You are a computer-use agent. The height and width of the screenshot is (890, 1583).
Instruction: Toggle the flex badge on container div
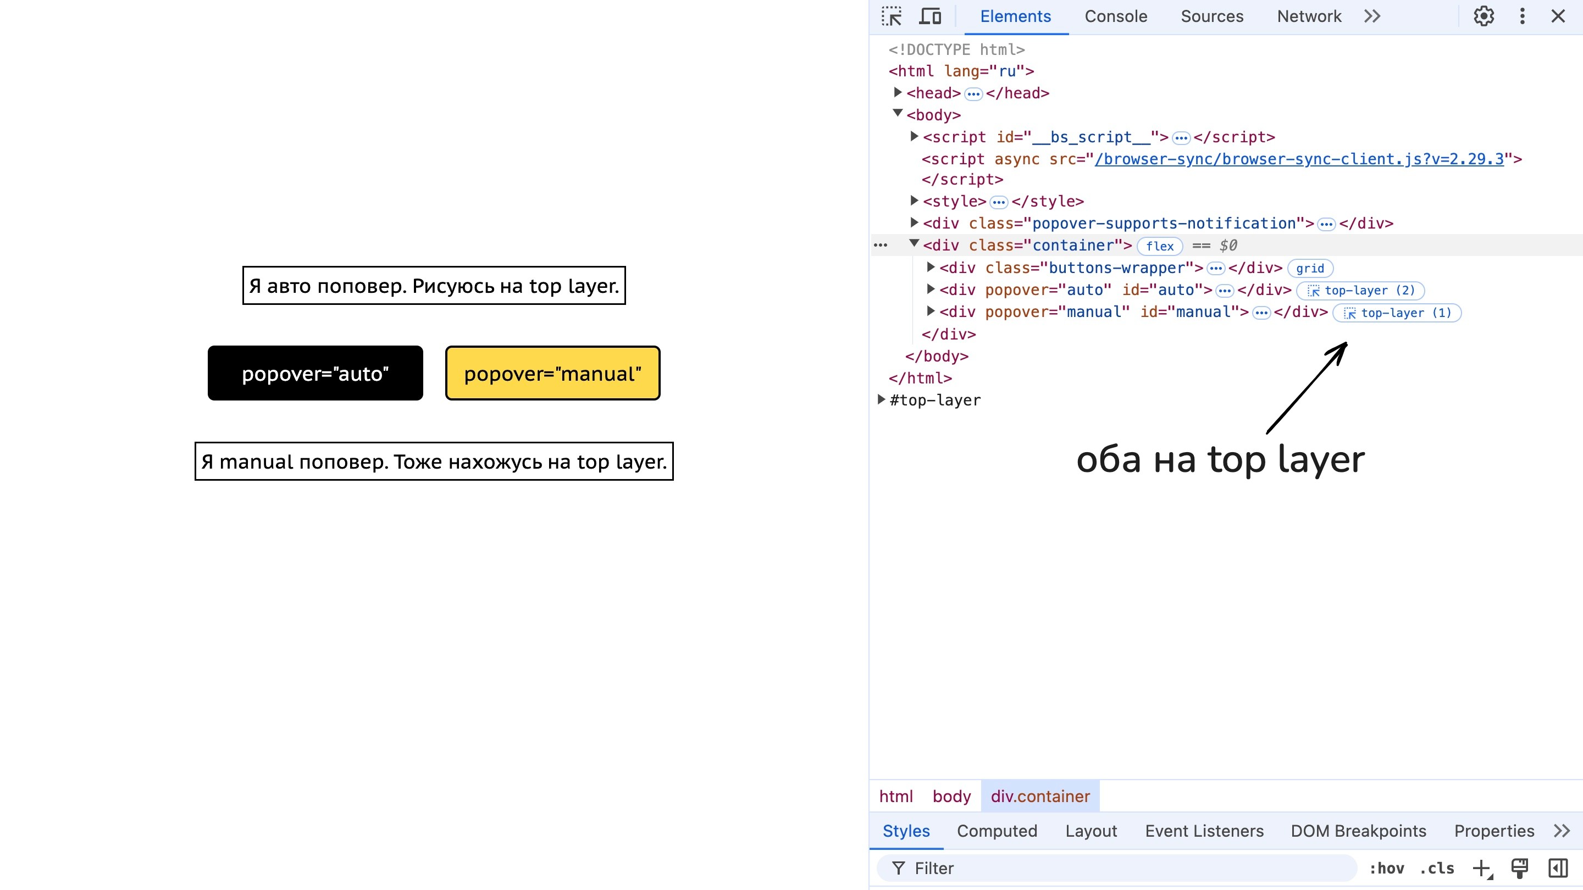1160,246
